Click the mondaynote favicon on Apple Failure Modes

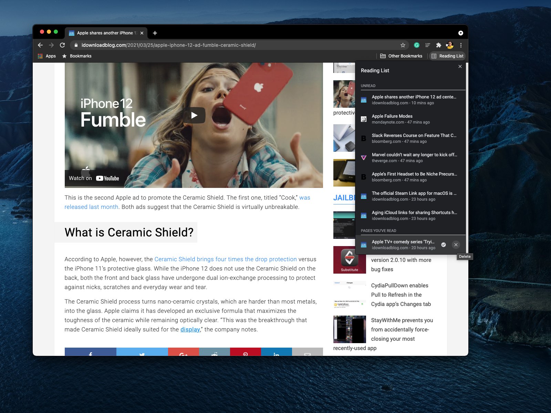point(364,119)
